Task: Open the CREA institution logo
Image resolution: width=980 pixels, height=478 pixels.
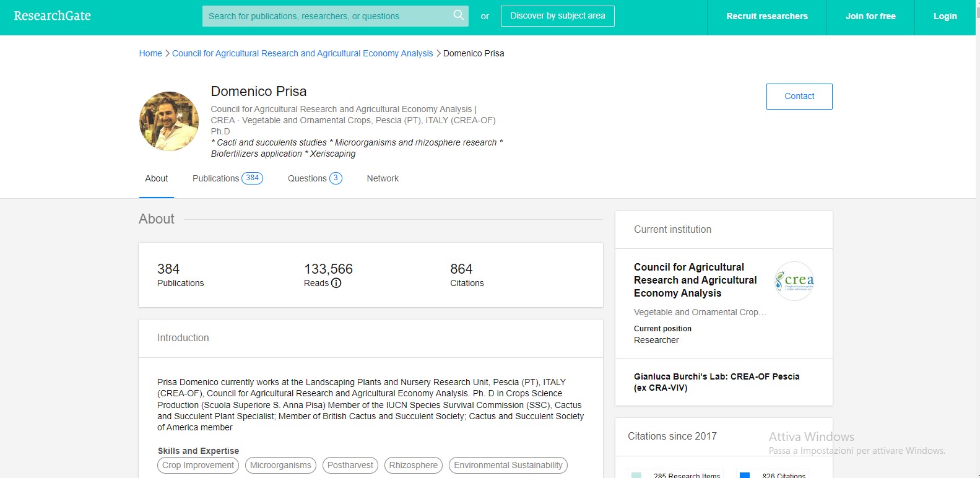Action: (x=794, y=281)
